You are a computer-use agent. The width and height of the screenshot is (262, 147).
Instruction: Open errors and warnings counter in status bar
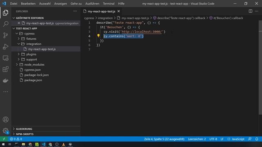tap(16, 139)
